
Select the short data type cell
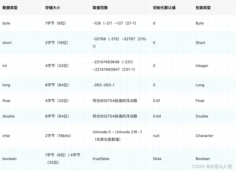tap(7, 43)
